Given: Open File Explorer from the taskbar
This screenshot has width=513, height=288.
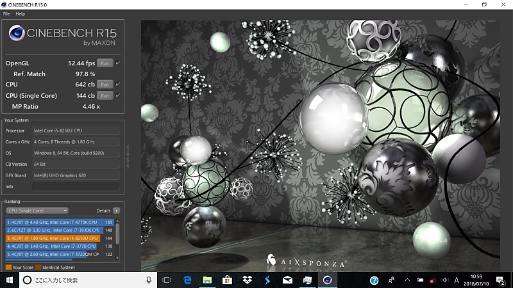Looking at the screenshot, I should [207, 280].
